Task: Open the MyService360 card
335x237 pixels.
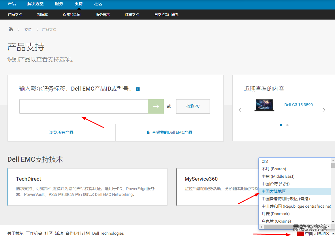Action: (x=217, y=187)
